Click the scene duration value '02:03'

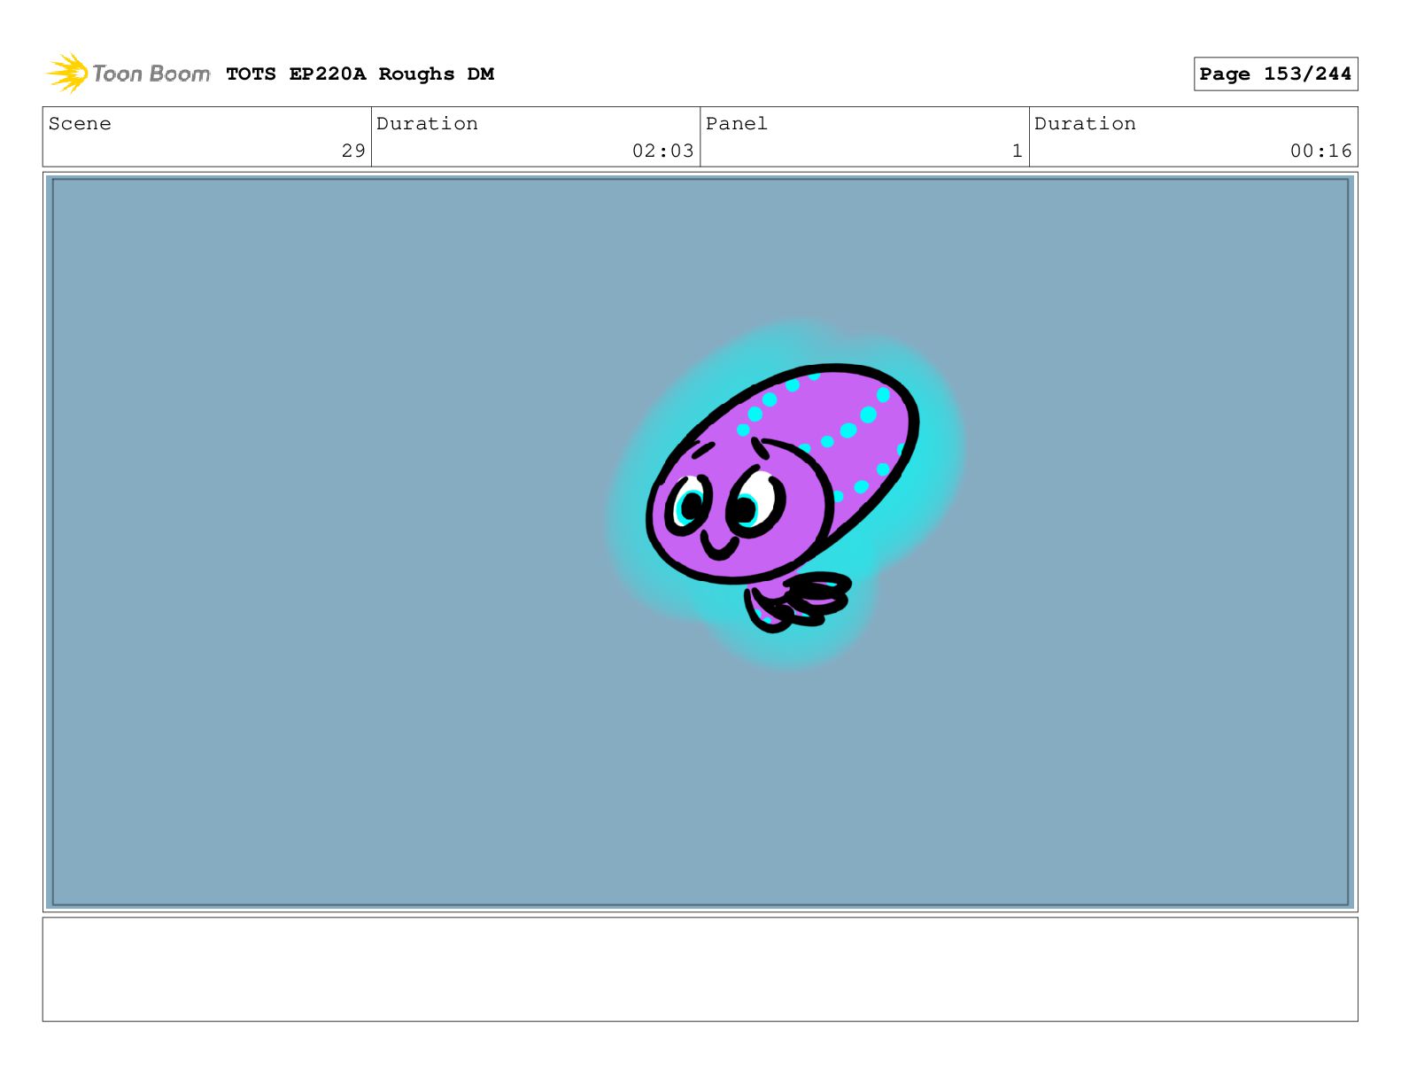[x=662, y=151]
